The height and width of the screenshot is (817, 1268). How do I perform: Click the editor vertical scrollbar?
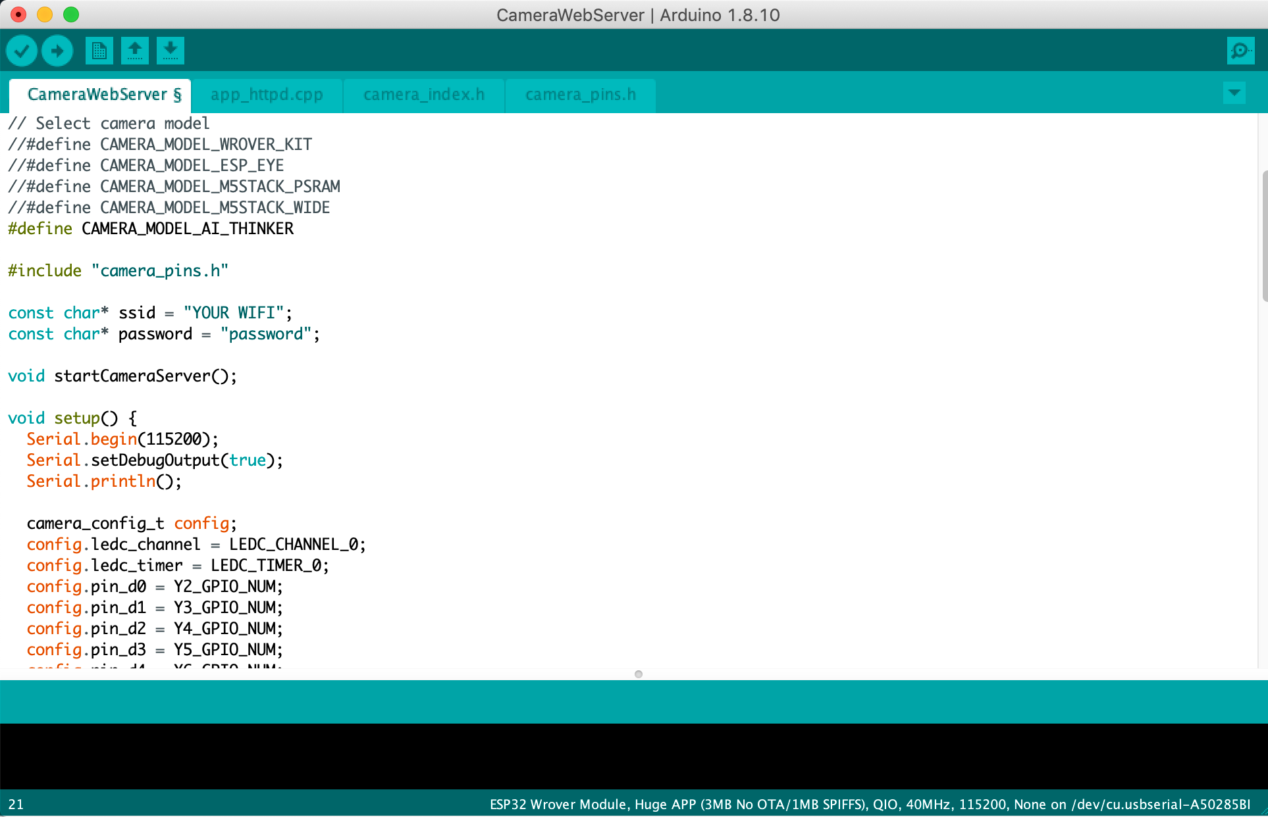pos(1264,237)
